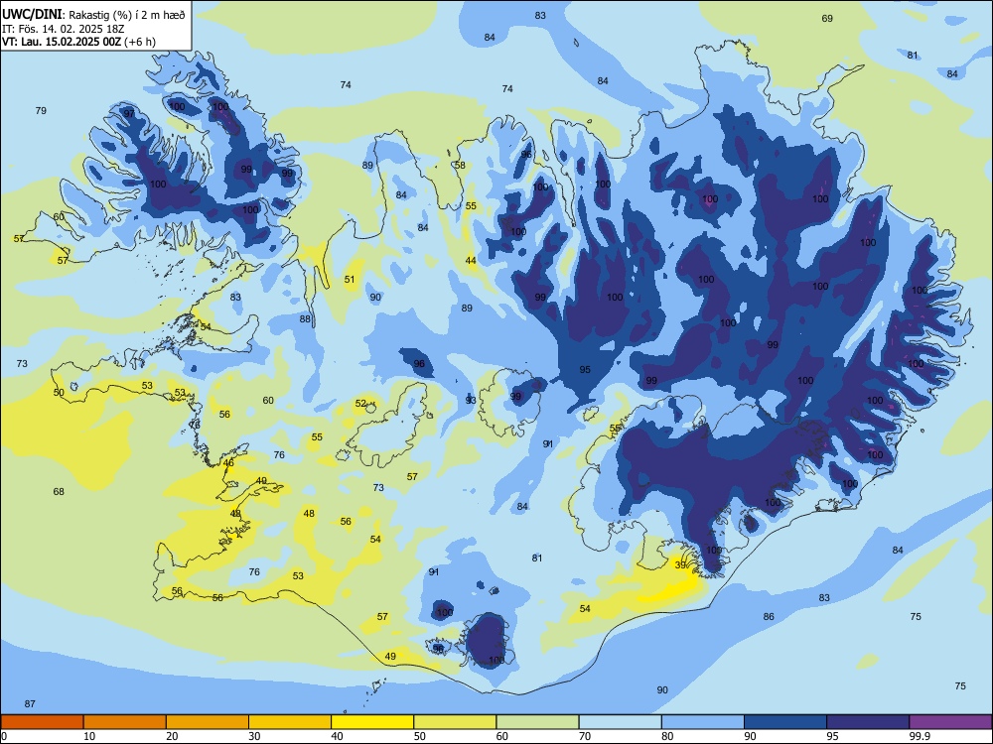Click the 60–70 light green legend swatch
Screen dimensions: 993x744
(x=537, y=722)
